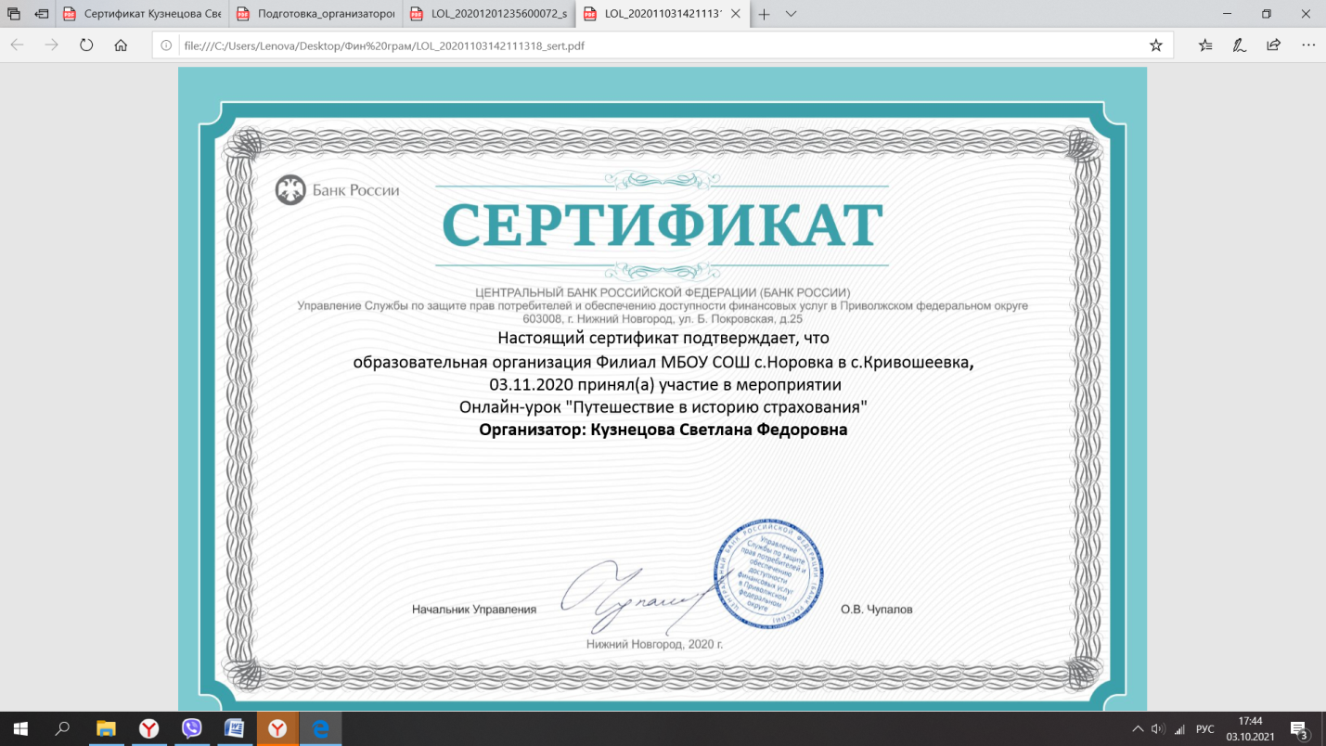Open File Explorer from the taskbar
Viewport: 1326px width, 746px height.
click(x=106, y=728)
